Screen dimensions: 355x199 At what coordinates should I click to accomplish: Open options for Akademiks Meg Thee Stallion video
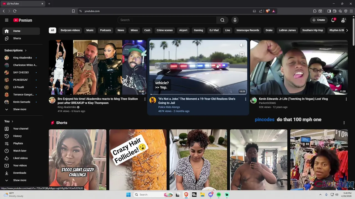click(145, 99)
